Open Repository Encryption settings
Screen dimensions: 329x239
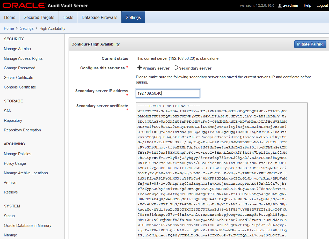click(22, 130)
